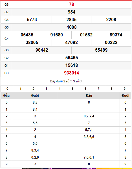
Task: Click digit filter 9 in number row
Action: coord(125,89)
